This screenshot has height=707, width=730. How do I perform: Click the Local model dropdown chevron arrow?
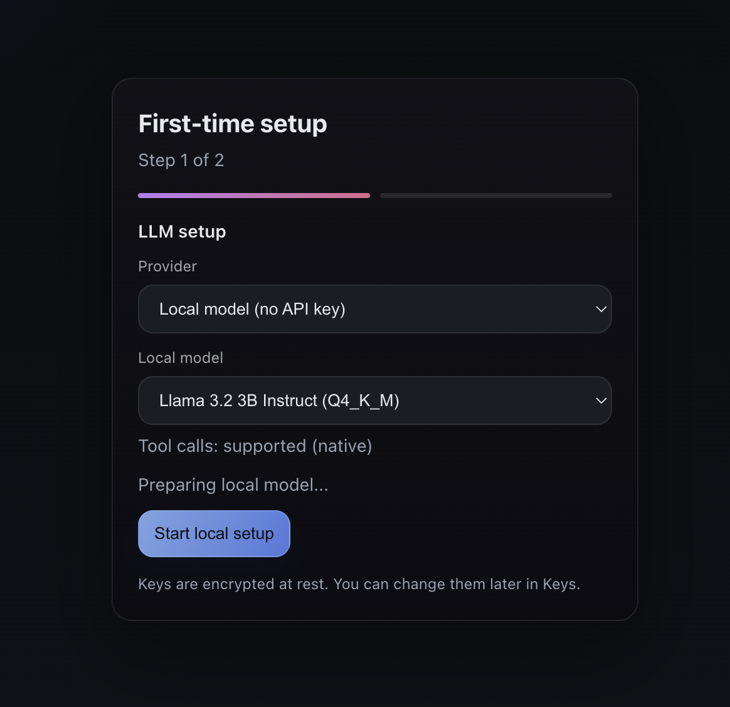click(x=601, y=401)
